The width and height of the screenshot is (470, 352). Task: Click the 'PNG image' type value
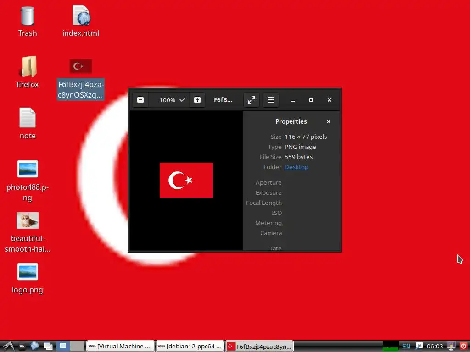[x=300, y=147]
